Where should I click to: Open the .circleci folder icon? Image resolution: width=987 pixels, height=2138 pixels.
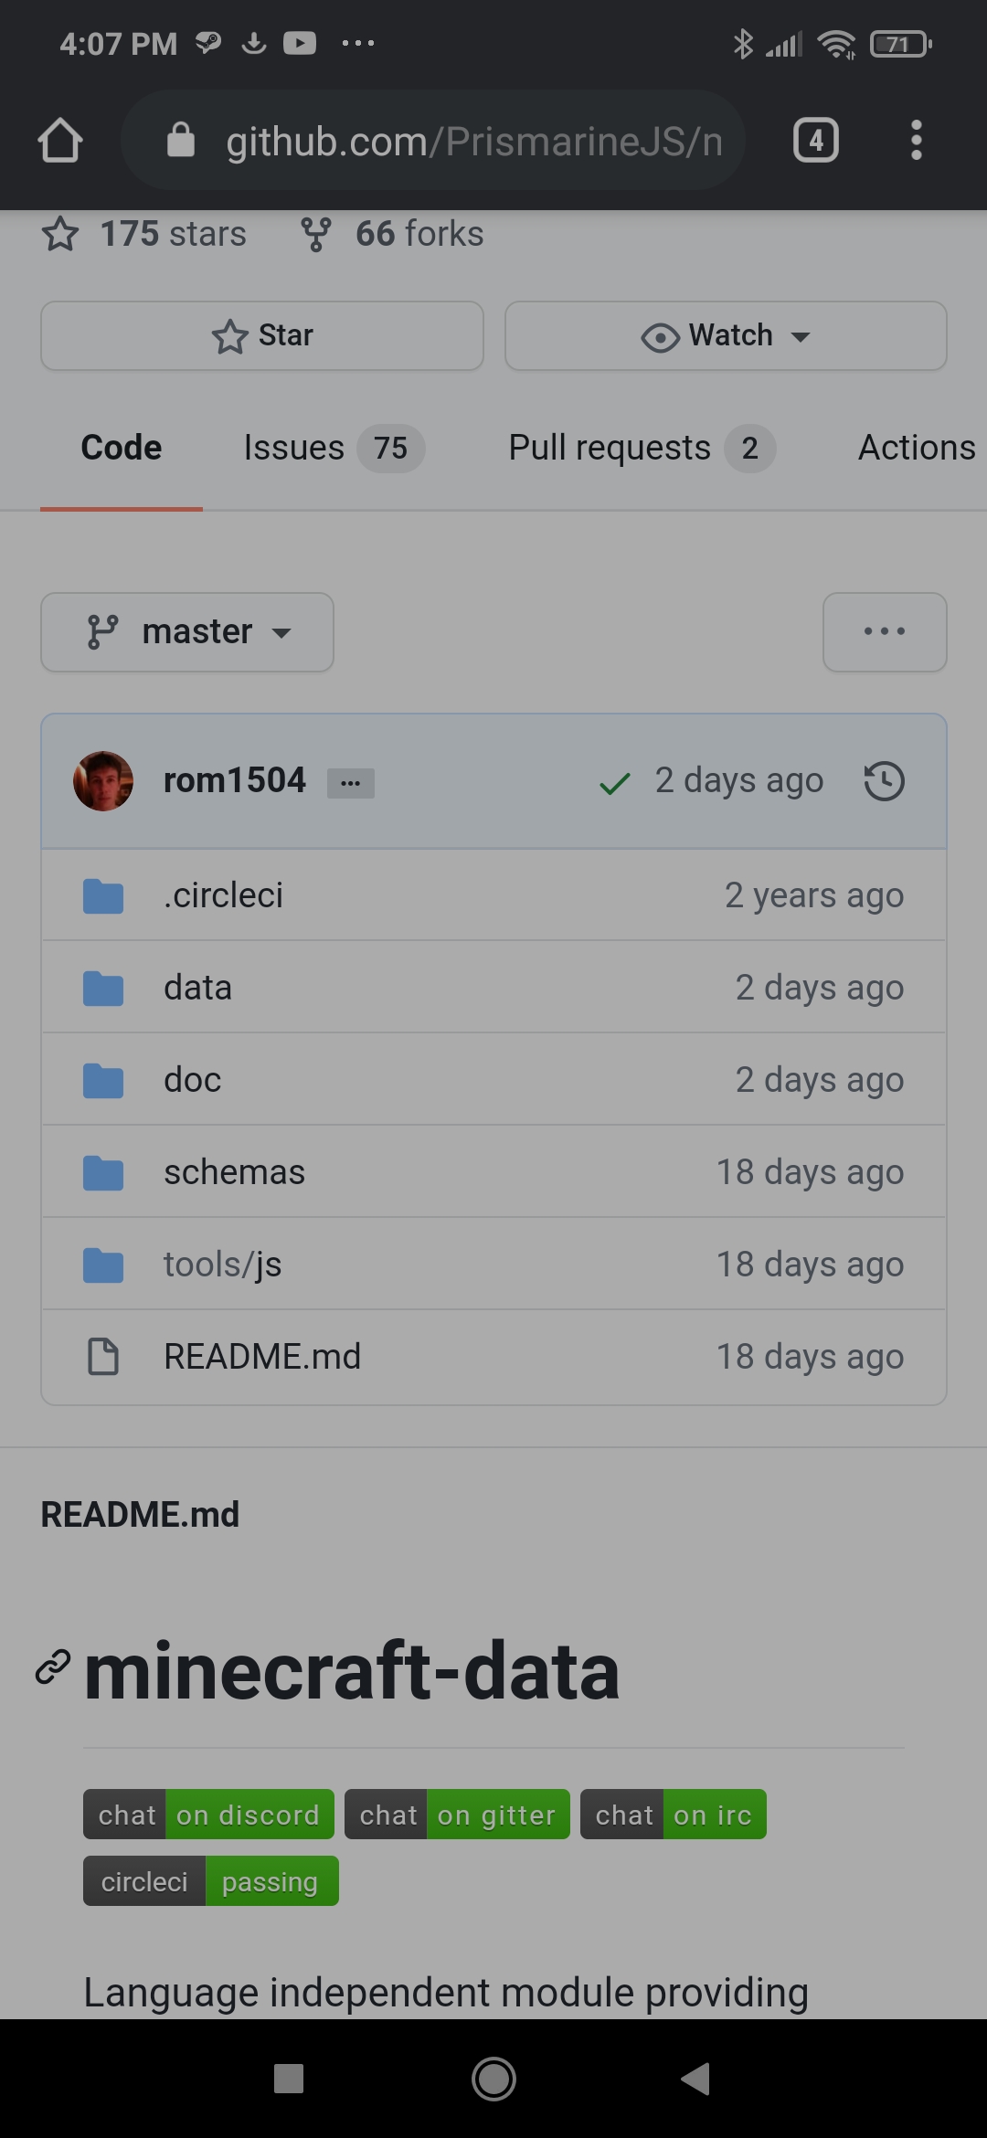[x=102, y=895]
